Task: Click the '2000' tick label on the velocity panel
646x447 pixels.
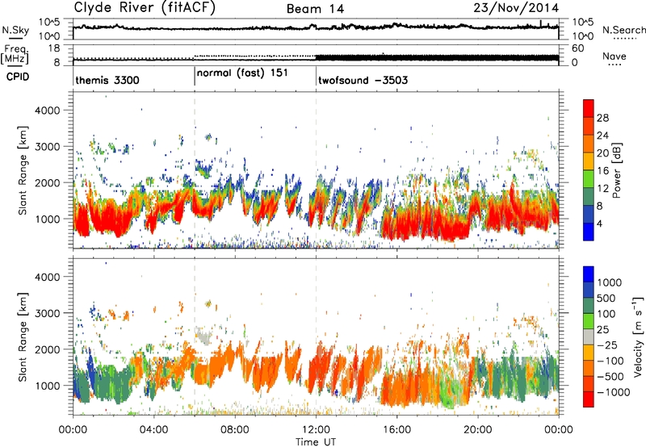Action: [48, 349]
